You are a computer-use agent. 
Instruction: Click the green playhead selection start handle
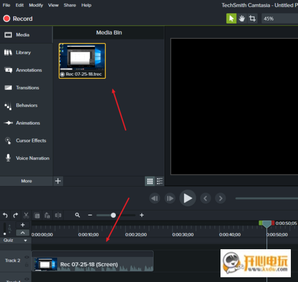(260, 223)
